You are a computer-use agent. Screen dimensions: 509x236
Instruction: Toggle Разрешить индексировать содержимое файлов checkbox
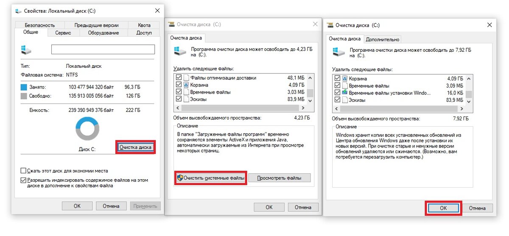pyautogui.click(x=23, y=180)
